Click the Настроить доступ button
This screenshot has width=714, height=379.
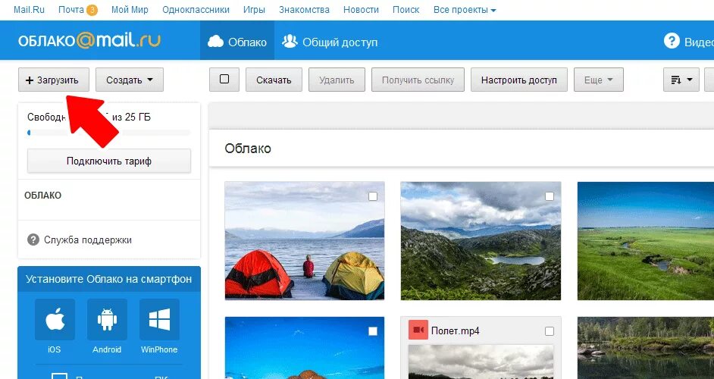pyautogui.click(x=519, y=80)
